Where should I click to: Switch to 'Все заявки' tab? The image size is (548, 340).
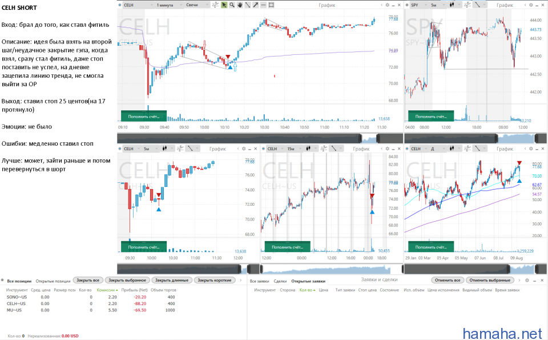(260, 281)
